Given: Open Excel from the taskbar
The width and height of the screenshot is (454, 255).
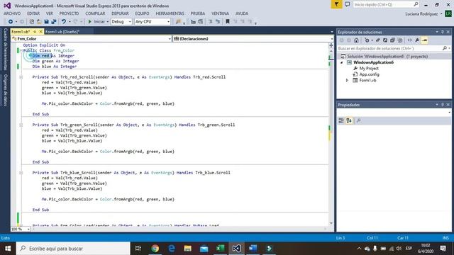Looking at the screenshot, I should 220,249.
